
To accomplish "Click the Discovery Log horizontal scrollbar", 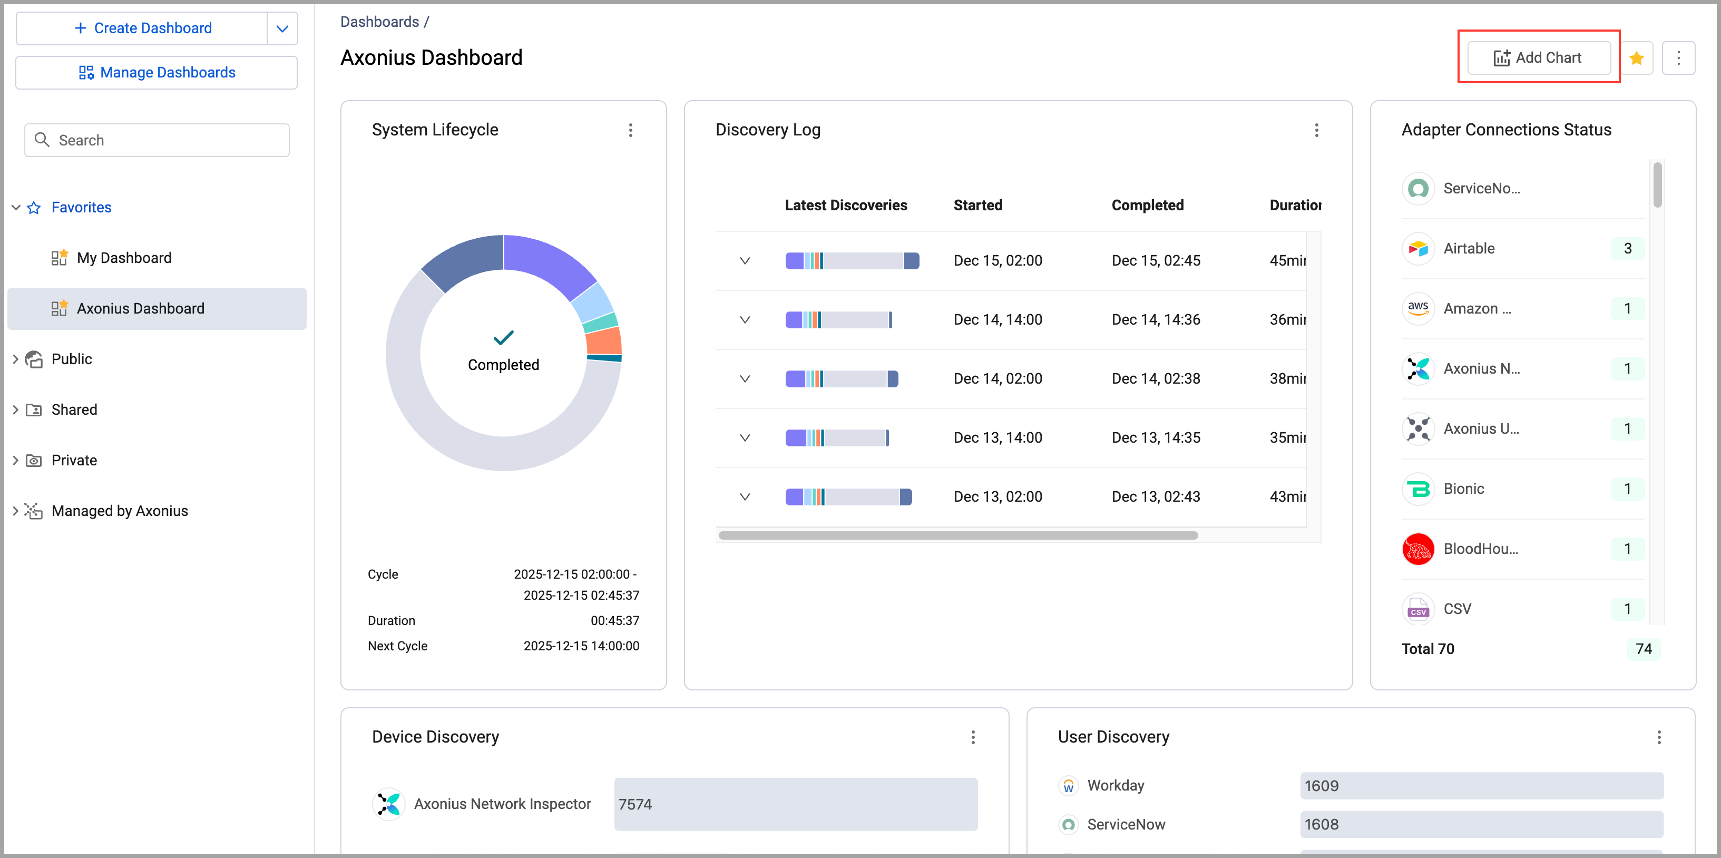I will click(957, 535).
